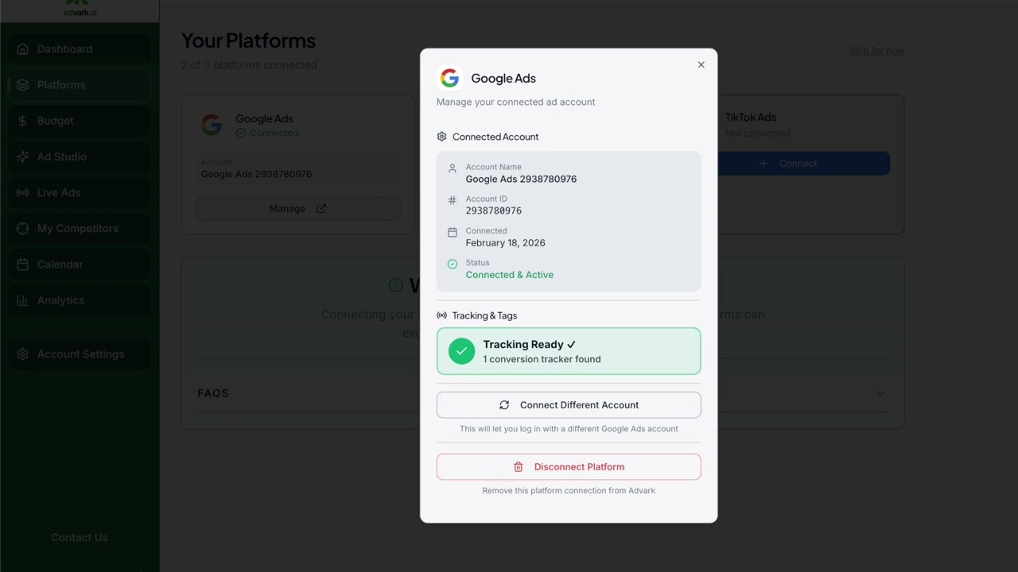Click the Budget dollar icon

tap(22, 121)
